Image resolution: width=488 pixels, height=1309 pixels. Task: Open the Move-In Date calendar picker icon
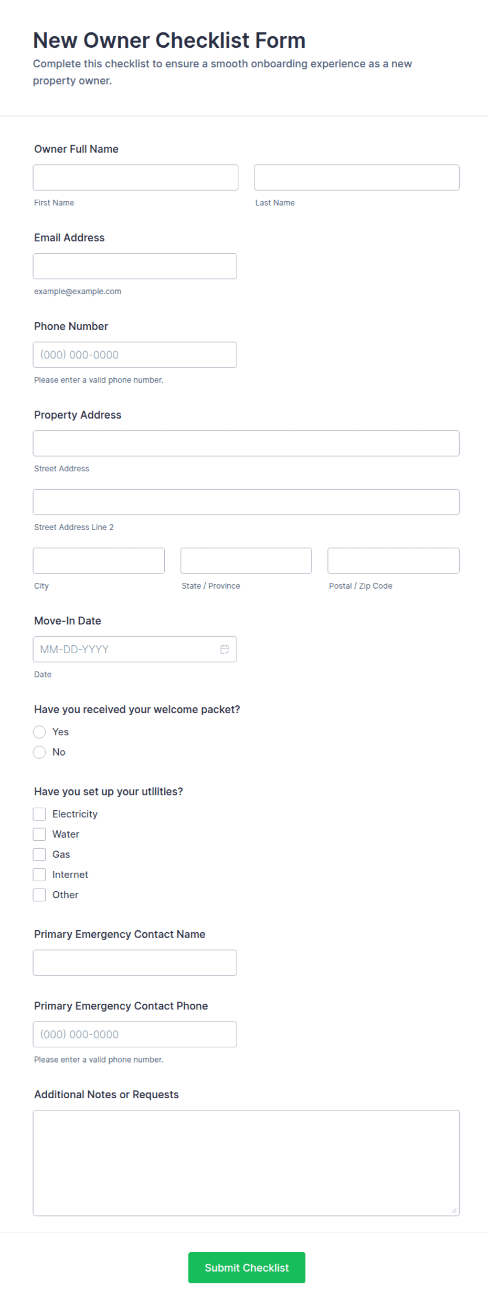pos(225,650)
